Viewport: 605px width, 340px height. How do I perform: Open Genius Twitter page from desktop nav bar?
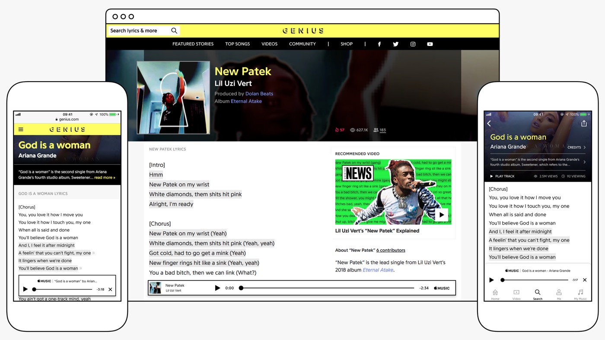click(x=395, y=44)
